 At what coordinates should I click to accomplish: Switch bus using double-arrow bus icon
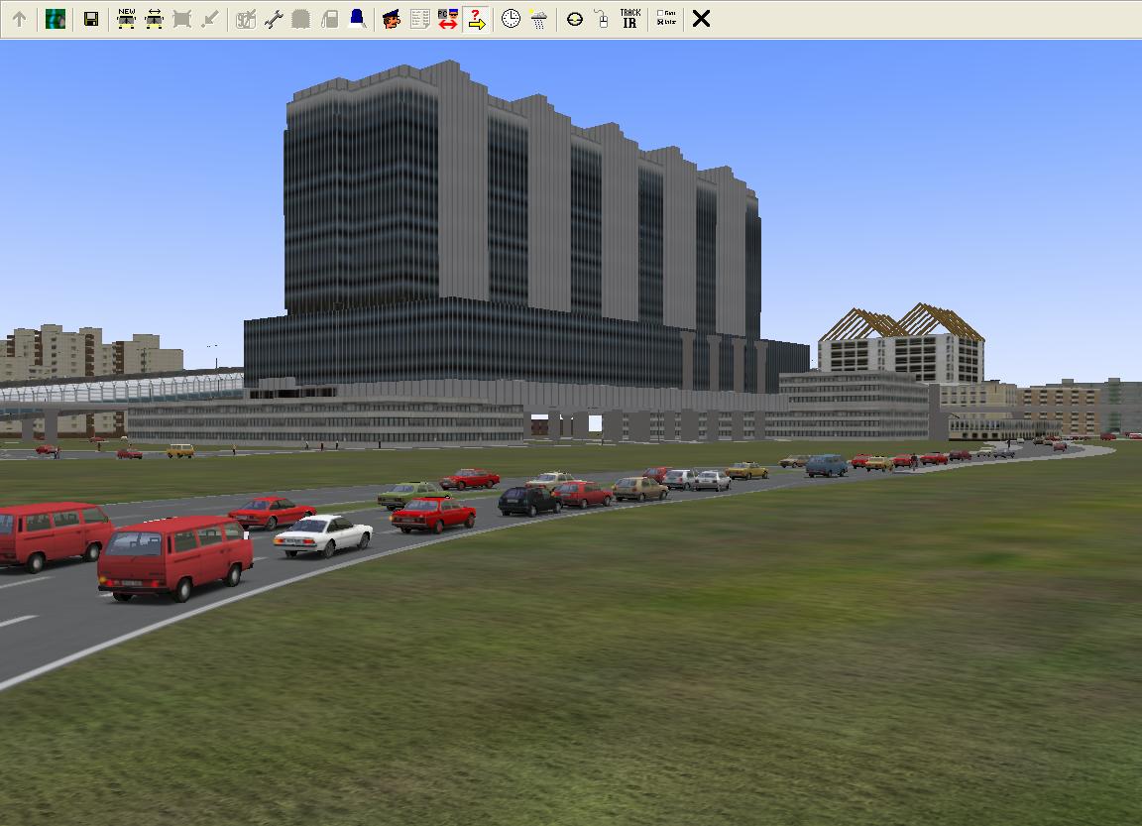(x=155, y=19)
